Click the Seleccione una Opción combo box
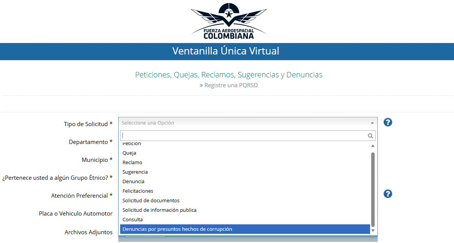 pos(244,123)
